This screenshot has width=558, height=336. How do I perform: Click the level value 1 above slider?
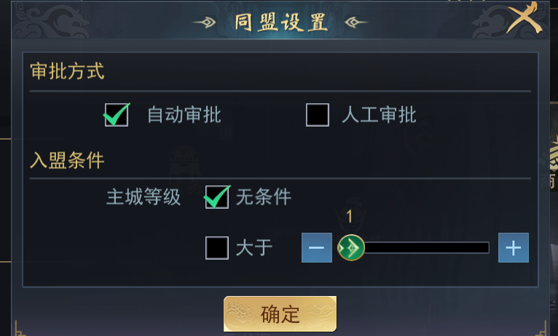(350, 217)
